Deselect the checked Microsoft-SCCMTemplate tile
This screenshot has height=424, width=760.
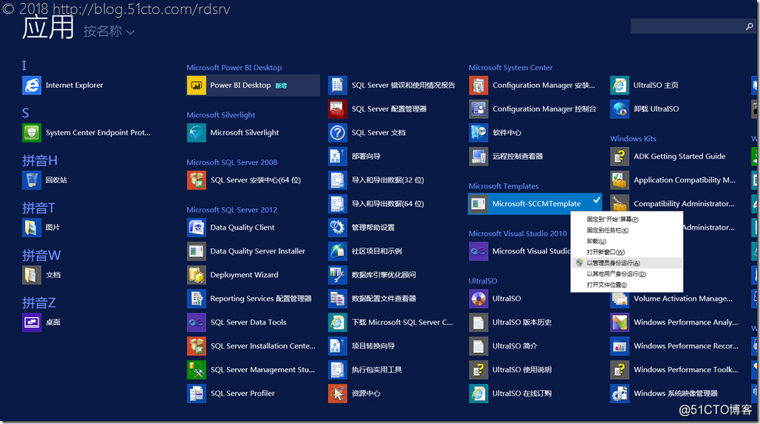(x=535, y=204)
